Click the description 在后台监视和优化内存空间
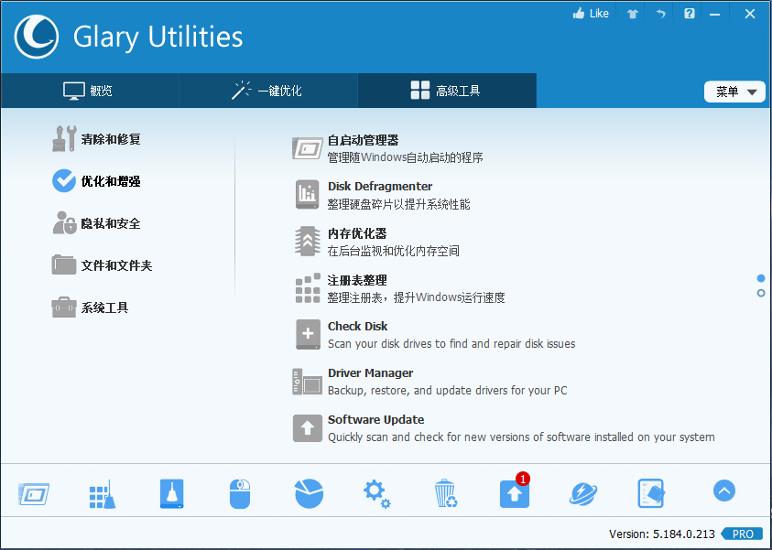The height and width of the screenshot is (550, 772). click(394, 251)
